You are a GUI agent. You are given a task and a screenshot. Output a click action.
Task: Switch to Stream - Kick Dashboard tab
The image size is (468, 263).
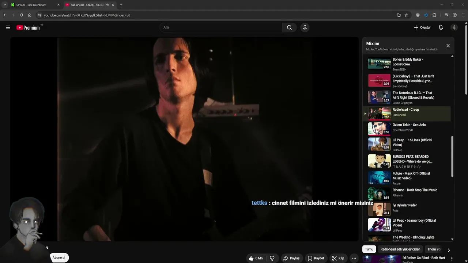35,5
